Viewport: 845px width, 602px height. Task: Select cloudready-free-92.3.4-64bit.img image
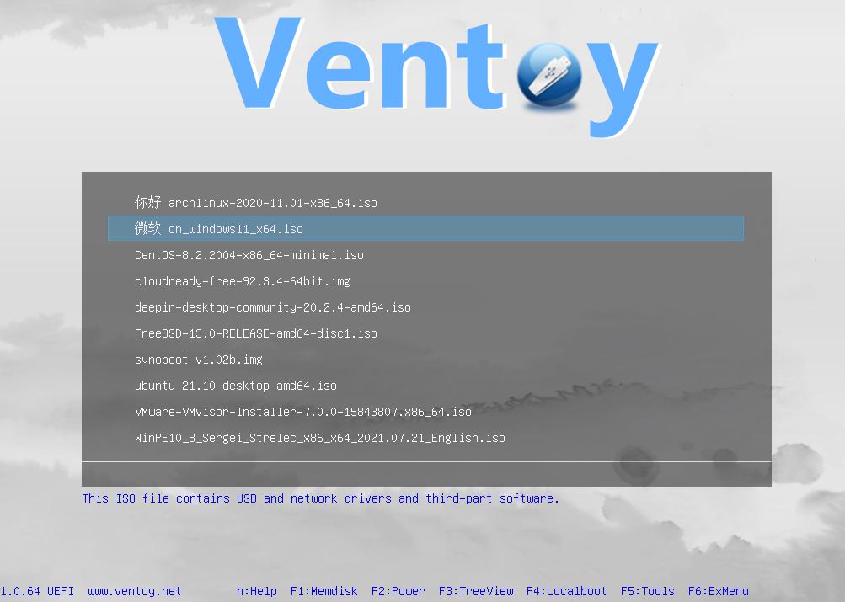(243, 280)
